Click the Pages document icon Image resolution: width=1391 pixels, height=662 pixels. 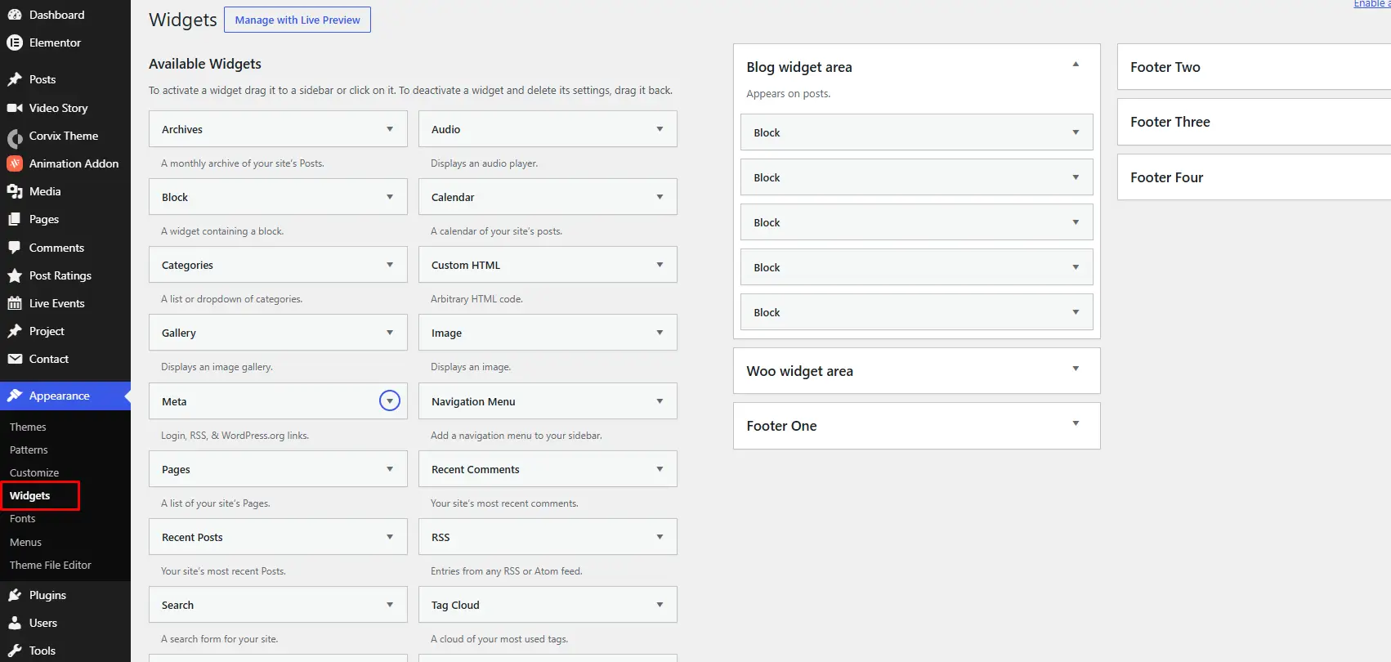click(x=15, y=219)
